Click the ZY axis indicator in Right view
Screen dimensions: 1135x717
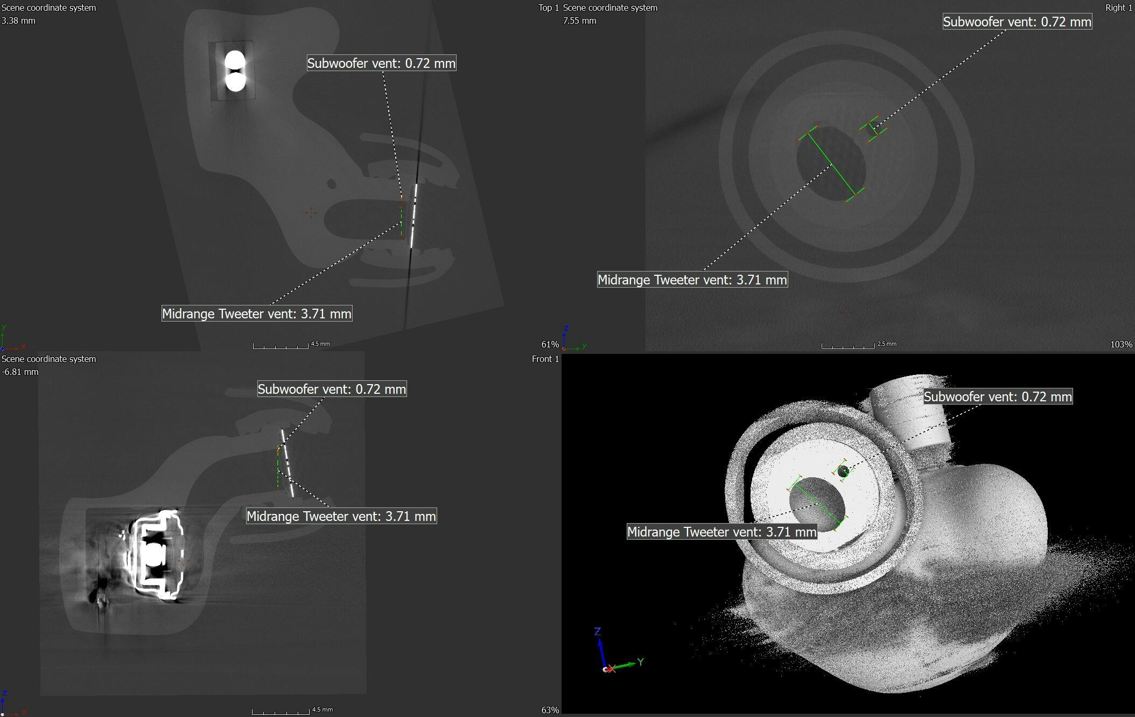[574, 337]
